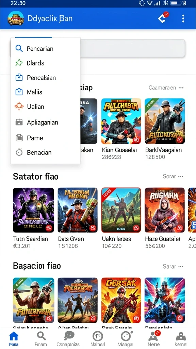
Task: Expand Sorar options in Satator fiao
Action: tap(181, 177)
